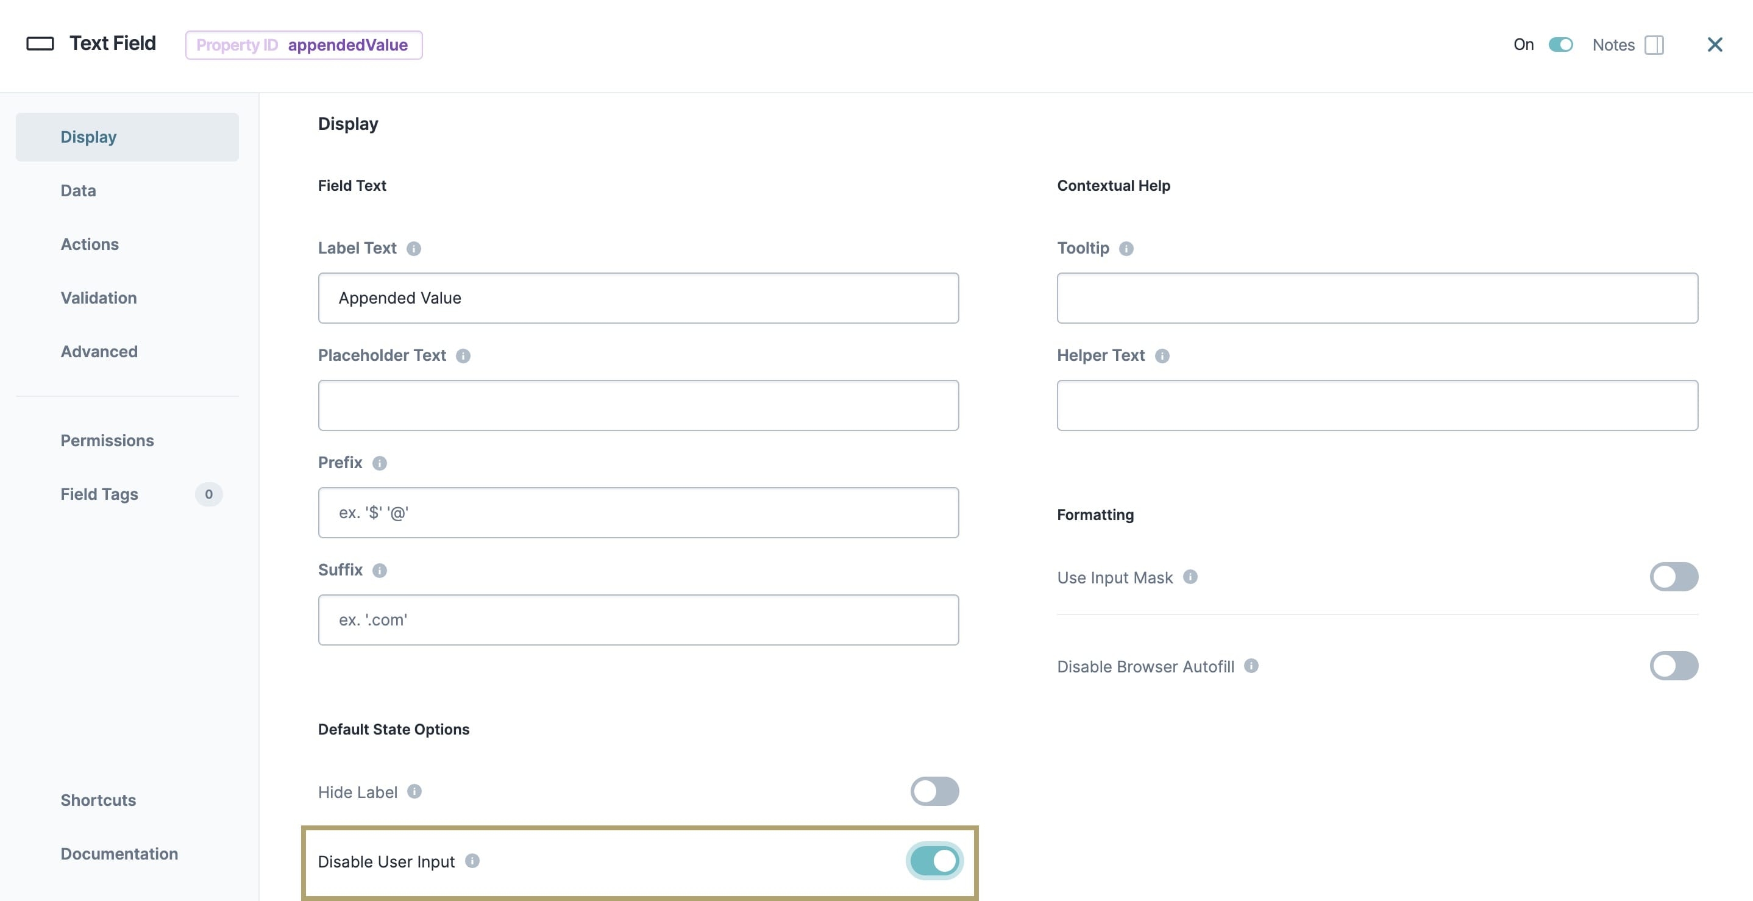Enable the Use Input Mask toggle
The image size is (1753, 901).
tap(1674, 577)
